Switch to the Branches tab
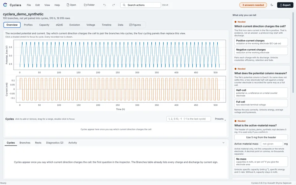 pos(25,143)
